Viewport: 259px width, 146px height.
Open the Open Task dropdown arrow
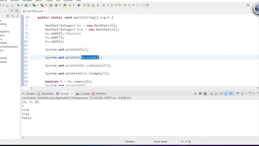click(x=74, y=5)
